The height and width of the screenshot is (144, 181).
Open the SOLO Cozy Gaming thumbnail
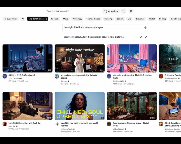click(170, 106)
